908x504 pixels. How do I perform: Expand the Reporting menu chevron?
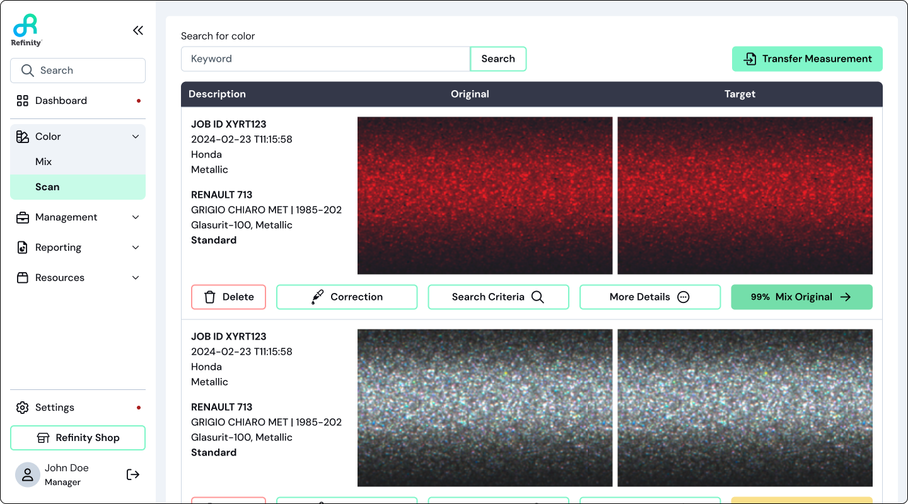[136, 248]
